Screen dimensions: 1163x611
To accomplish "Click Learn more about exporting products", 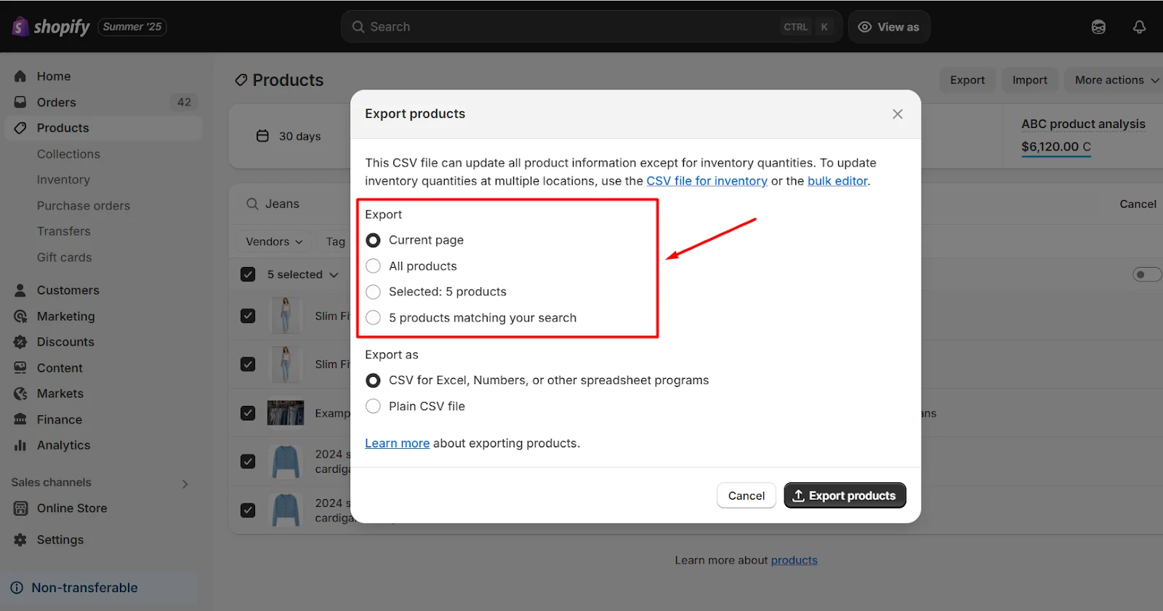I will coord(397,444).
